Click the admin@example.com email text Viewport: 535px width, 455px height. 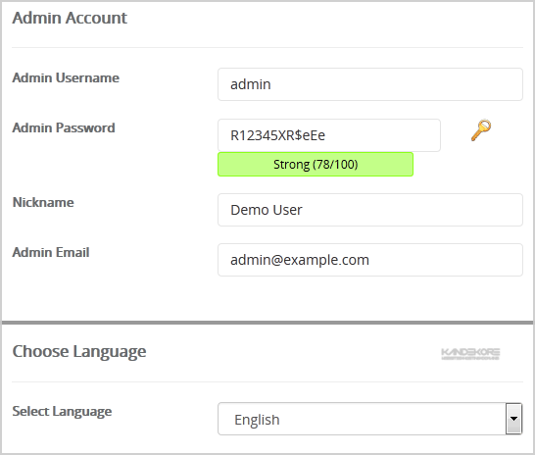point(300,260)
